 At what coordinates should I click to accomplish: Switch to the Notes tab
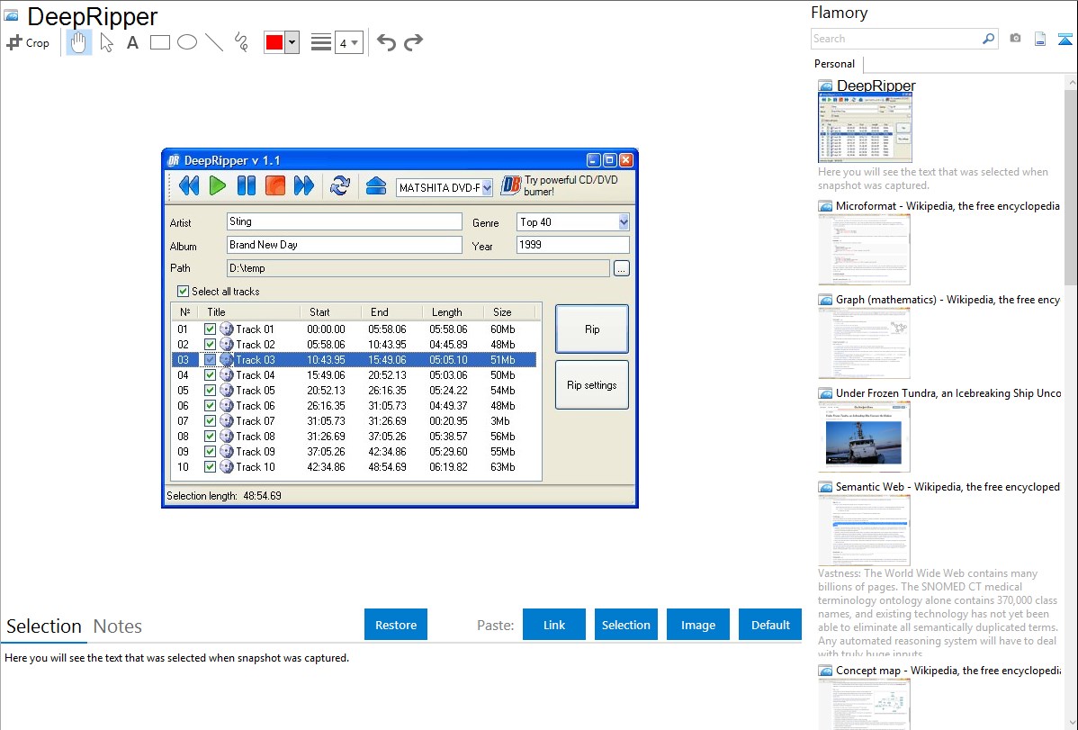point(118,626)
